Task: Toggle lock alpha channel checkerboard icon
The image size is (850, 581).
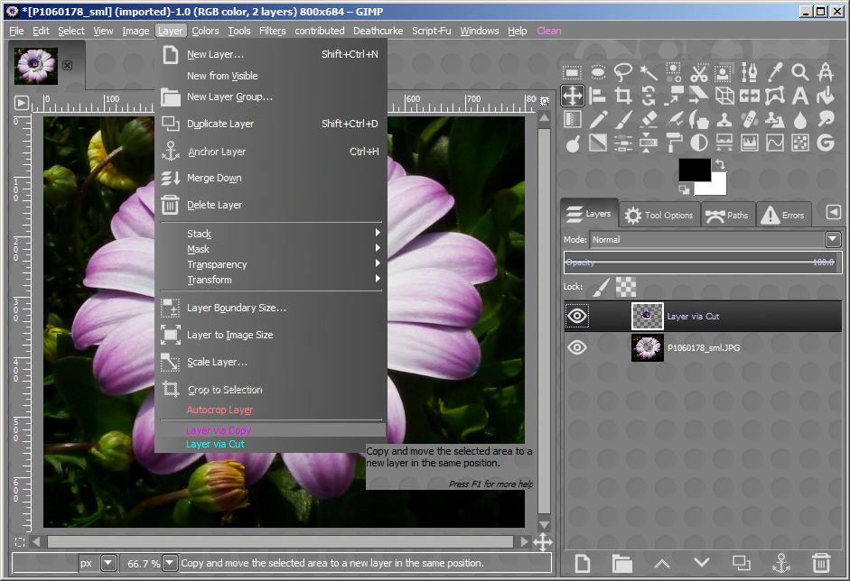Action: pyautogui.click(x=625, y=287)
